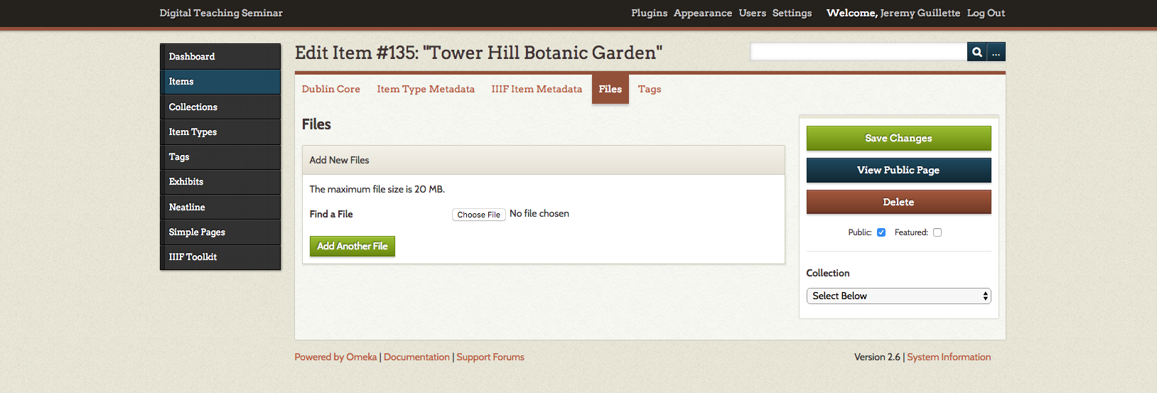Open the Support Forums footer link
The height and width of the screenshot is (393, 1157).
pyautogui.click(x=490, y=357)
